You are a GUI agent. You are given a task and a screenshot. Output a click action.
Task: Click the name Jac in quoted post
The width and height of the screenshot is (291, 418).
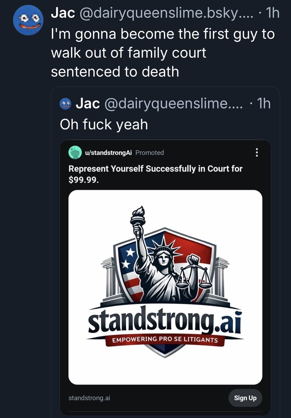tap(88, 103)
